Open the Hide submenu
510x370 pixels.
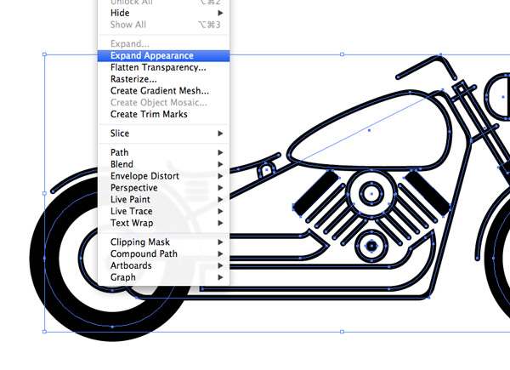pyautogui.click(x=163, y=13)
